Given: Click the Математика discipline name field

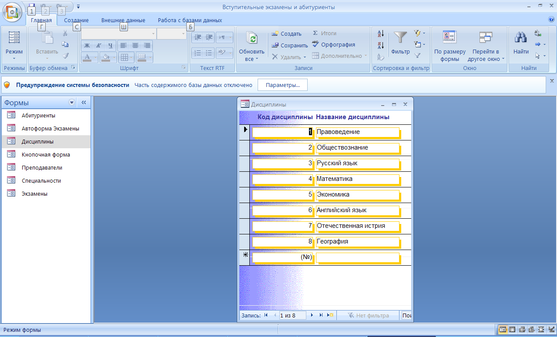Looking at the screenshot, I should (x=357, y=179).
